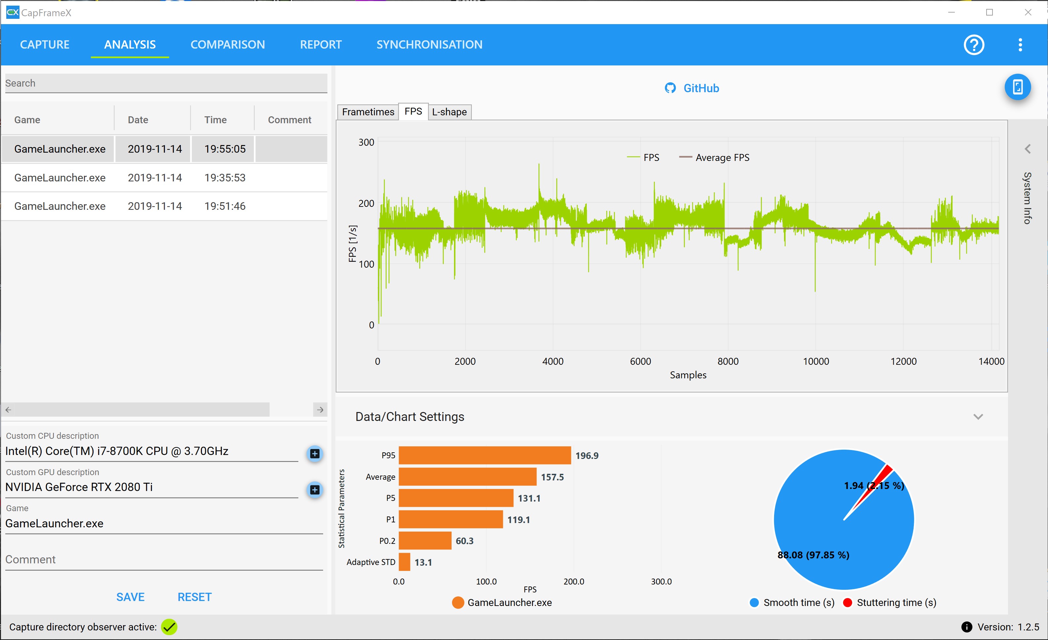Click the floating screenshot device button
The width and height of the screenshot is (1048, 640).
click(1017, 87)
